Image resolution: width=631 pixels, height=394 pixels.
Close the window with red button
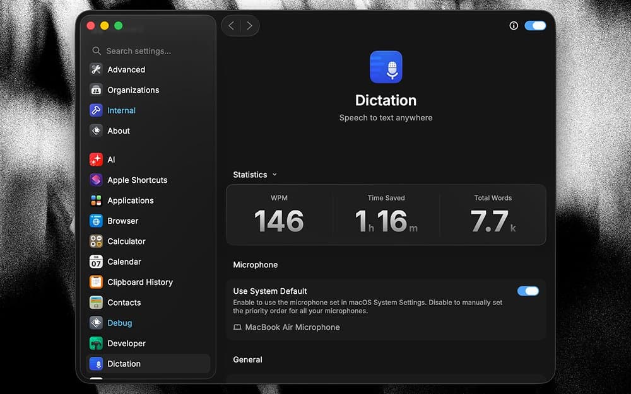90,26
